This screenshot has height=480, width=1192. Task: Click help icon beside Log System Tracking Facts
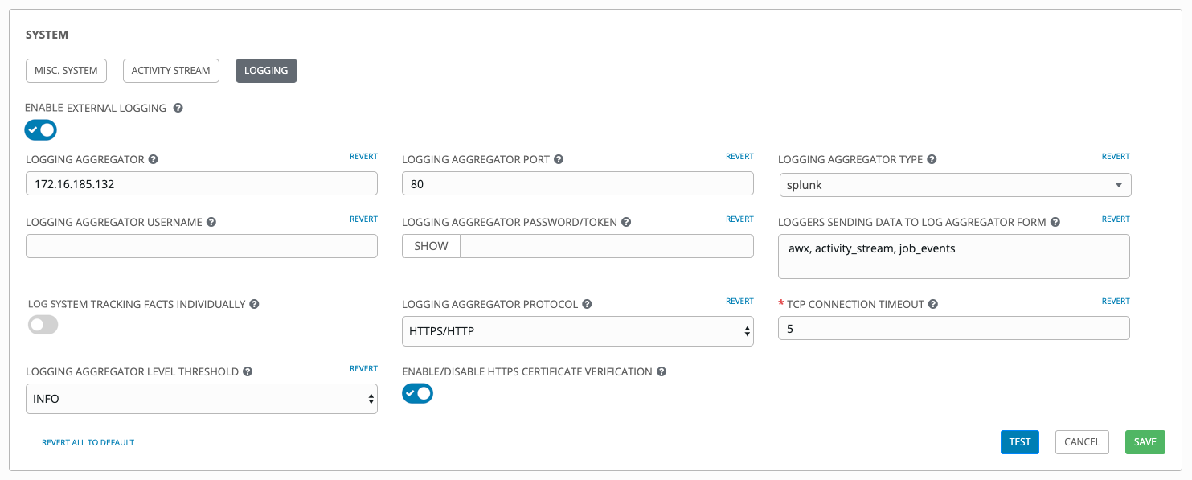coord(254,304)
